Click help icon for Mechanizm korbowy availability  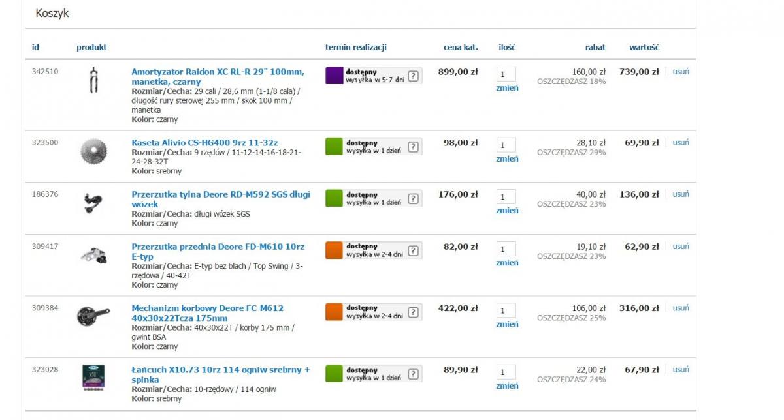(413, 312)
